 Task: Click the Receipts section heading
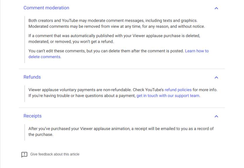pos(32,116)
